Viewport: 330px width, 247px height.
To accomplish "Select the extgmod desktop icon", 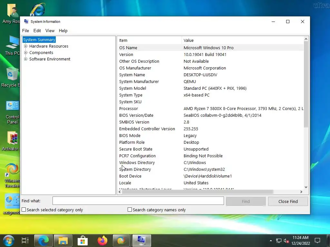I will pos(11,204).
